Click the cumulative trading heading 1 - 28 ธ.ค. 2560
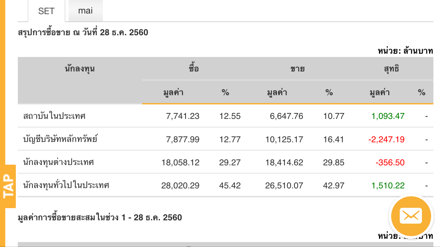Screen dimensions: 440x247 100,217
